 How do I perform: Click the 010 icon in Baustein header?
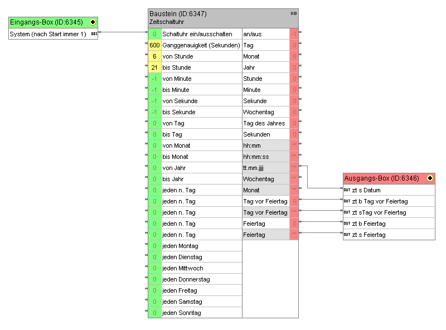tap(293, 13)
